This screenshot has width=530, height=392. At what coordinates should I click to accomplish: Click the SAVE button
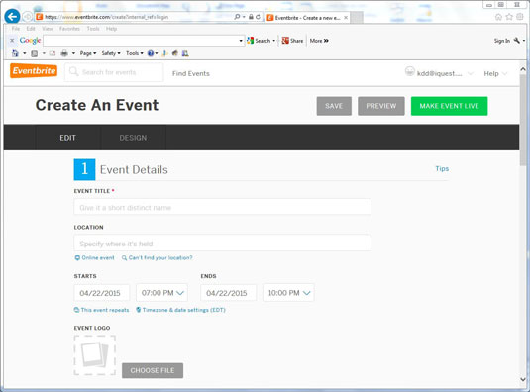click(x=334, y=106)
